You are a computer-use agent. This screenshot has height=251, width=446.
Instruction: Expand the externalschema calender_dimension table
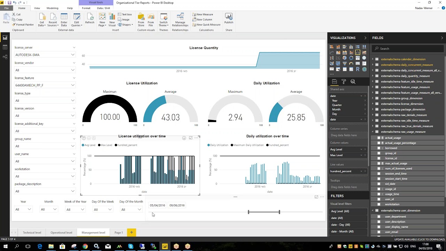click(372, 59)
